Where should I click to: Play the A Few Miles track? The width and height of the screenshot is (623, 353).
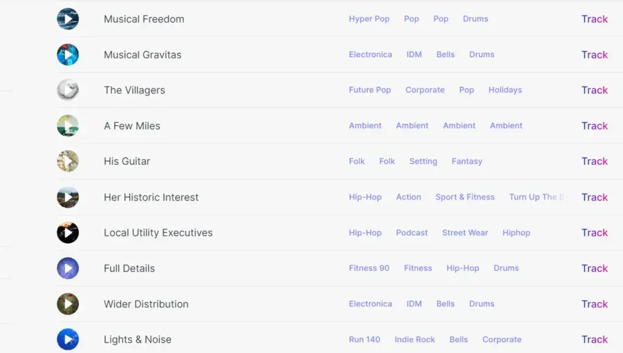(x=68, y=126)
